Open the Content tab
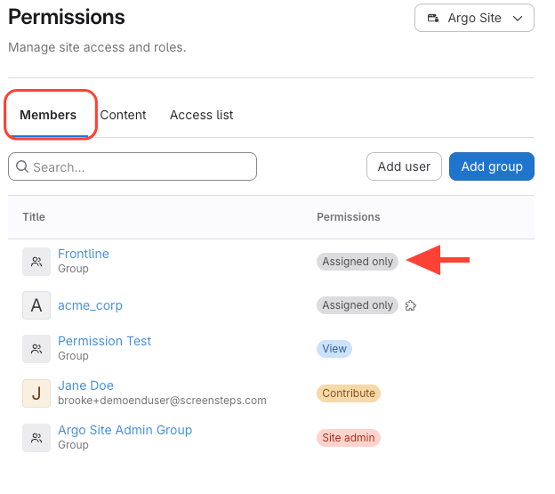 123,115
